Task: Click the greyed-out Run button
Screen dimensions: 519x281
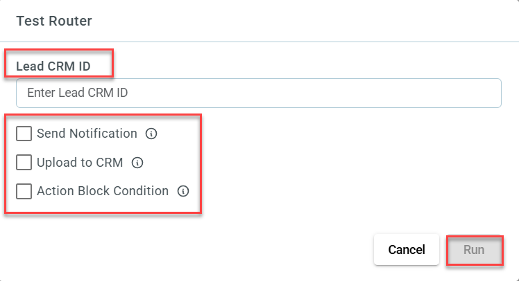Action: point(474,250)
